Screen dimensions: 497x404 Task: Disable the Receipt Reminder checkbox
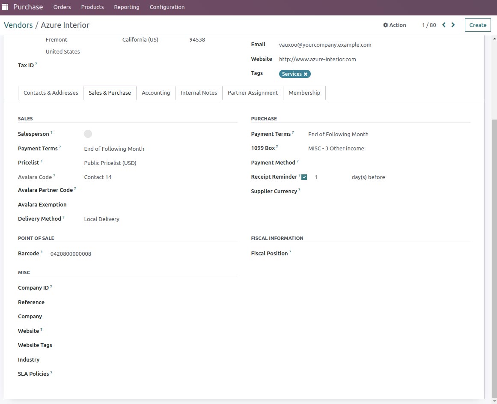coord(304,177)
